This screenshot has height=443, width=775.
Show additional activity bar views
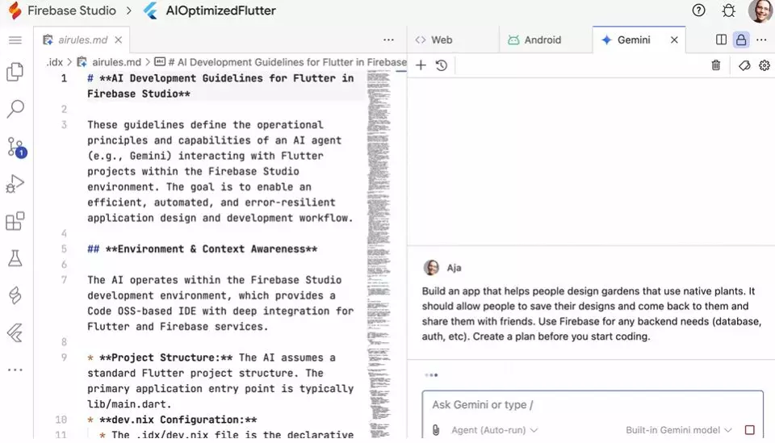coord(15,370)
